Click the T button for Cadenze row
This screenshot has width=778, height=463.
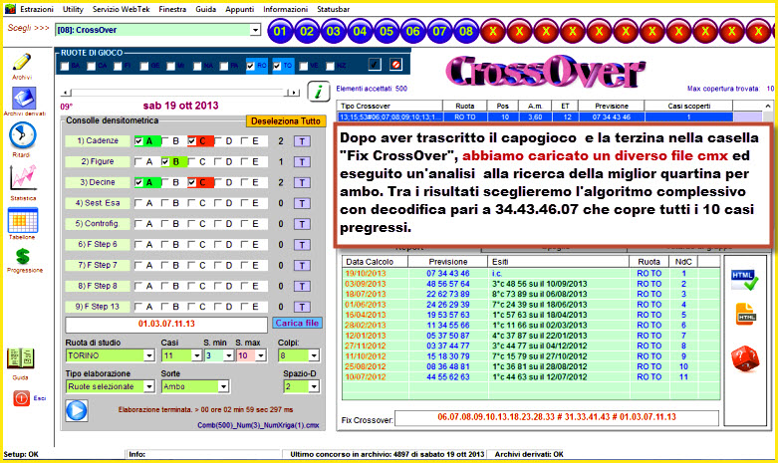tap(302, 141)
